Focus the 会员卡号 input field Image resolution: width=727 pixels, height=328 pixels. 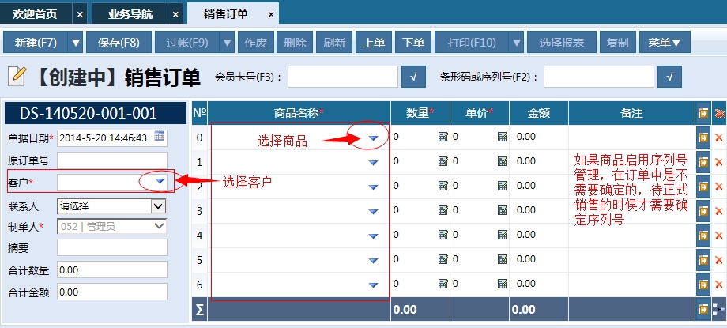click(x=343, y=77)
